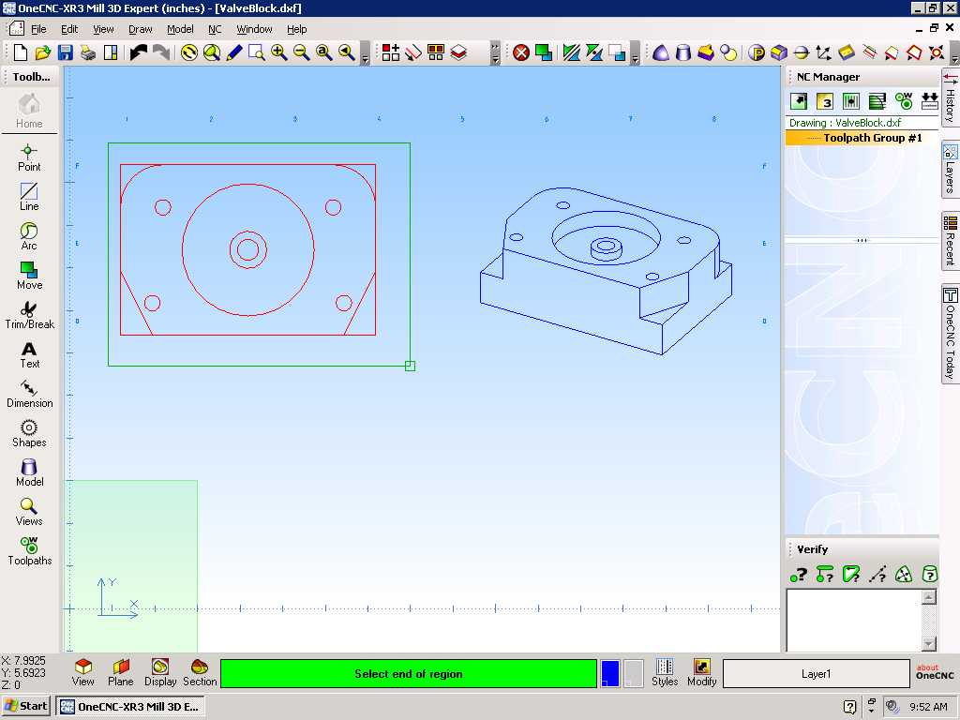Viewport: 960px width, 720px height.
Task: Open the Recent side tab
Action: coord(951,241)
